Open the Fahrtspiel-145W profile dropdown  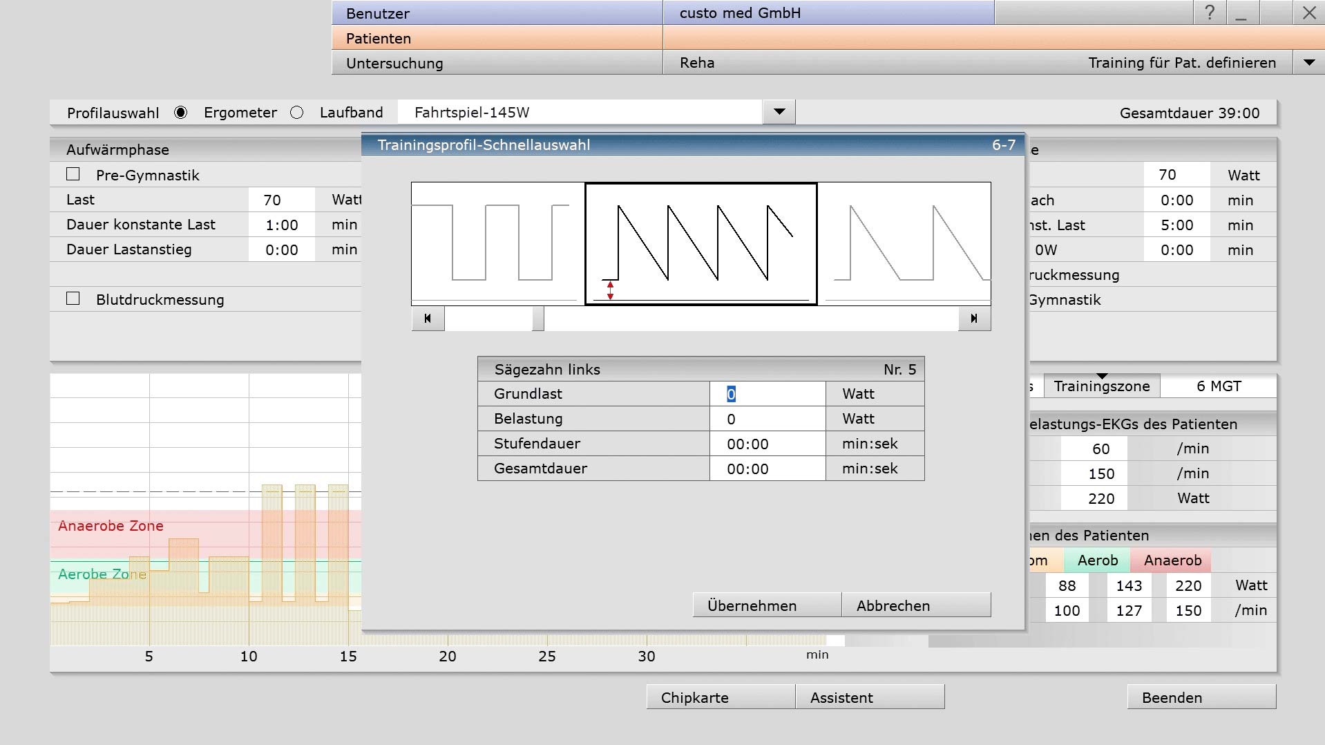(x=779, y=112)
